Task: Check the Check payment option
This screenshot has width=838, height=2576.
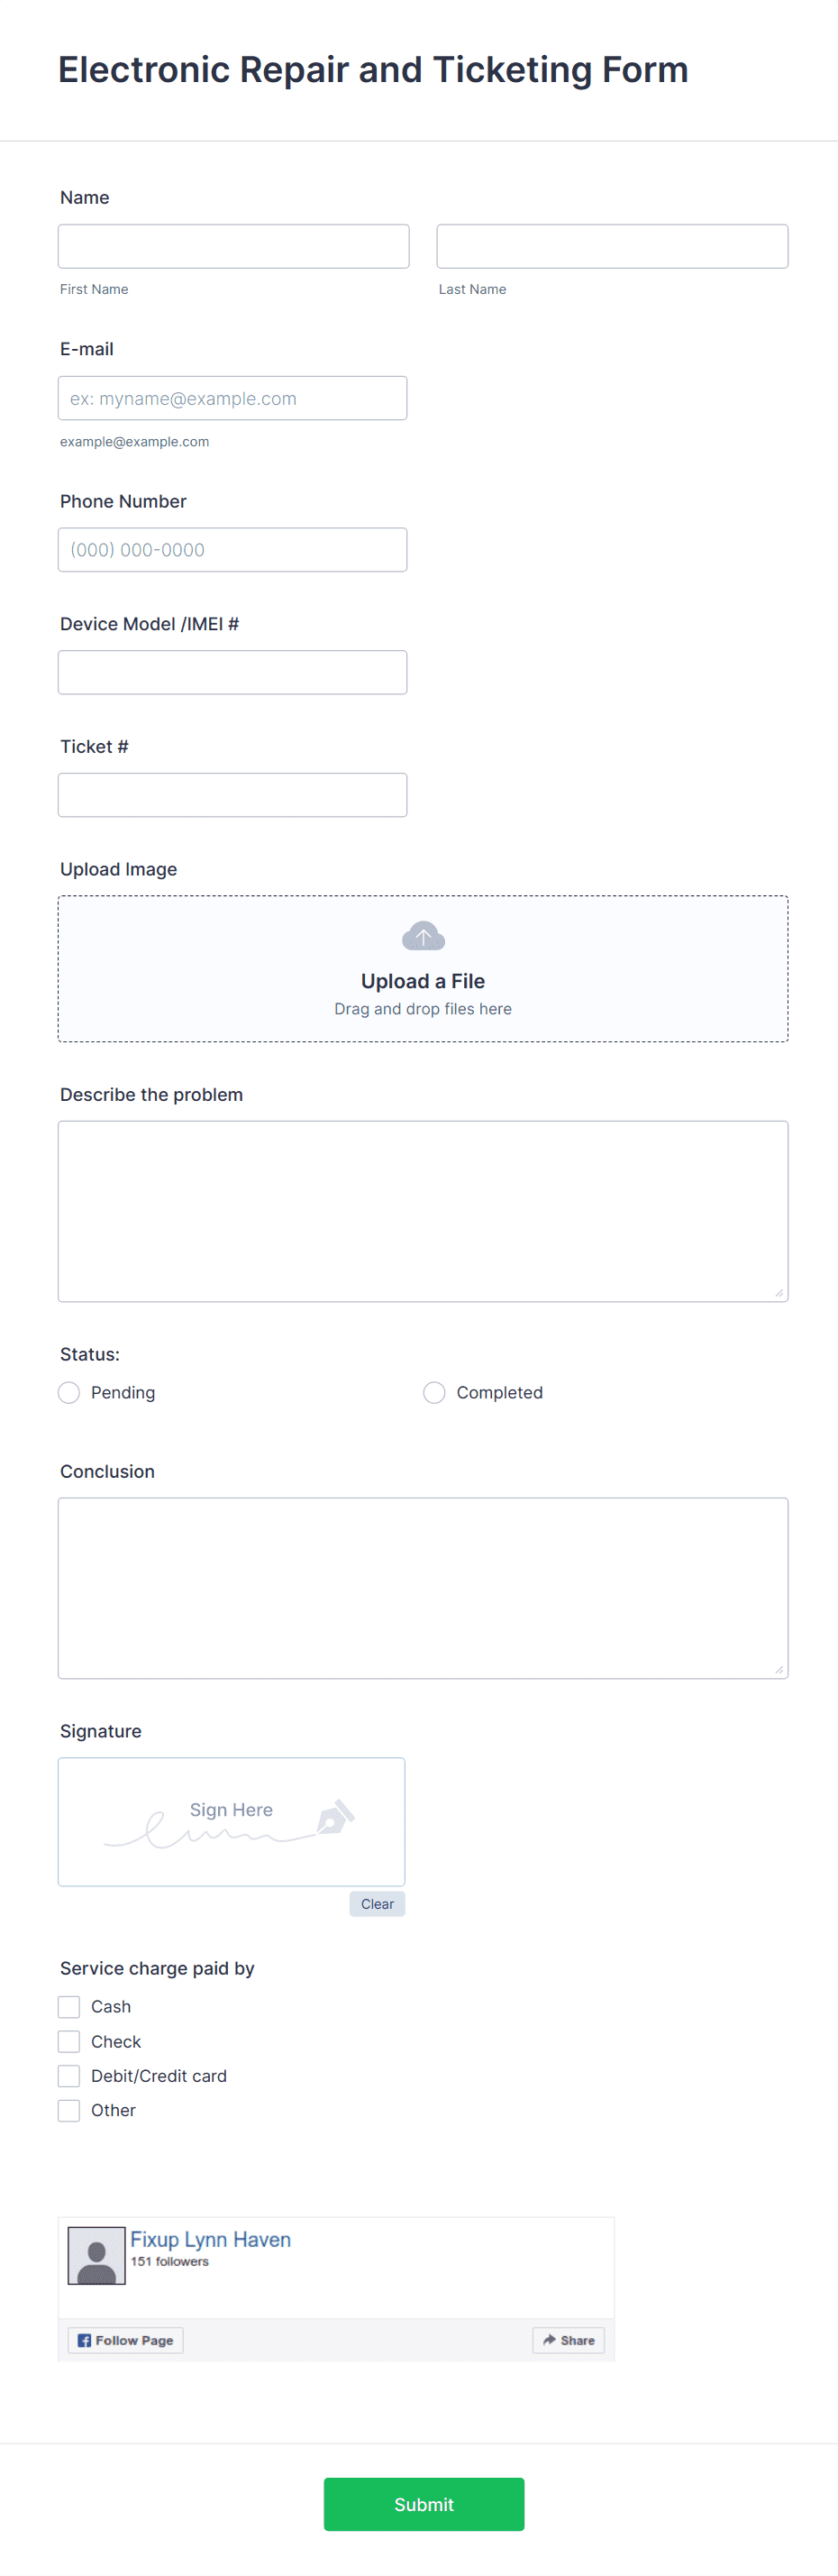Action: [x=68, y=2041]
